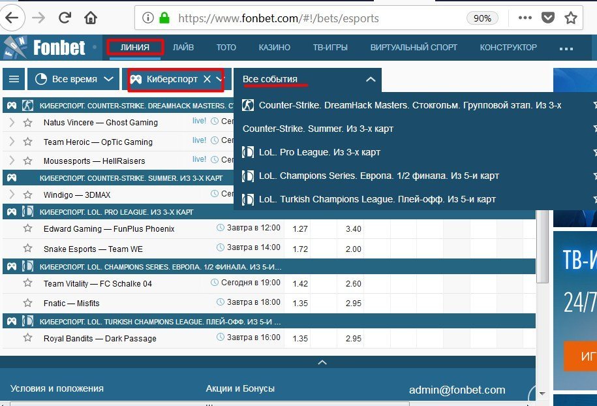Expand the Windigo — 3DMAX row
This screenshot has height=406, width=597.
[12, 195]
